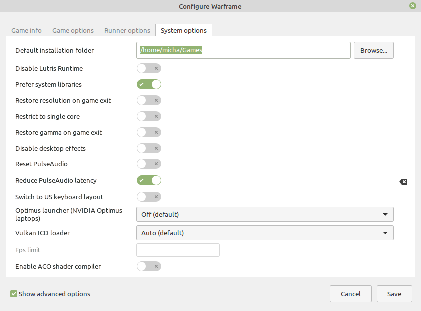This screenshot has height=311, width=421.
Task: Click the Configure Warframe title text
Action: click(x=210, y=6)
